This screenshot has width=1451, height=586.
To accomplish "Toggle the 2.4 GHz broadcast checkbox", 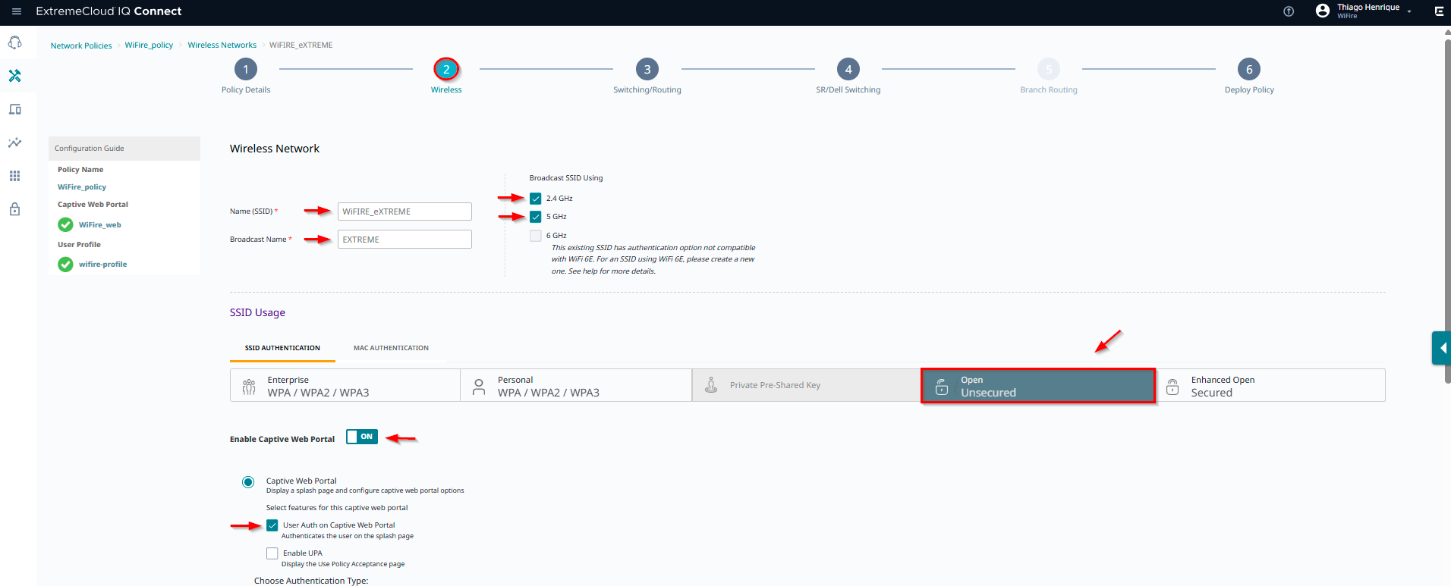I will click(536, 199).
